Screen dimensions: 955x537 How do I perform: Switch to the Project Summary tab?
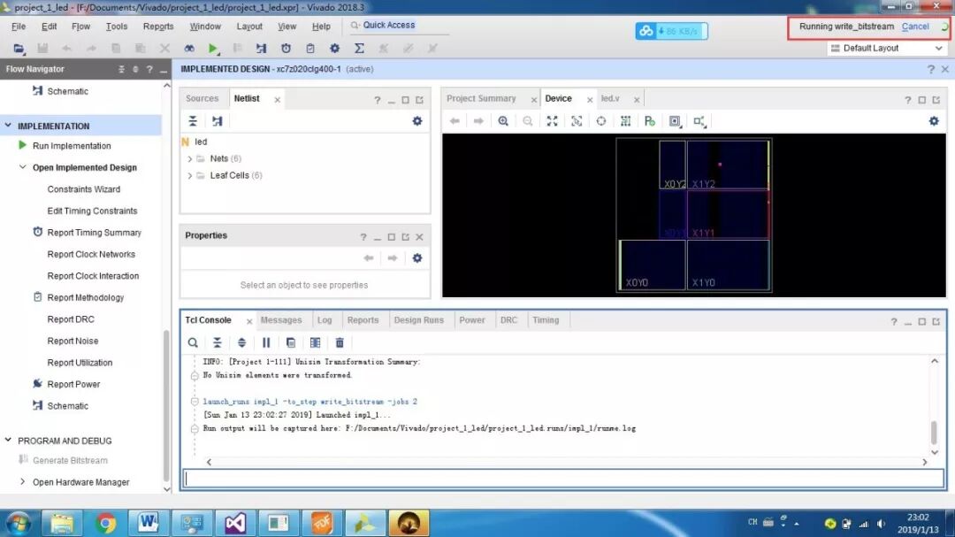(x=481, y=98)
